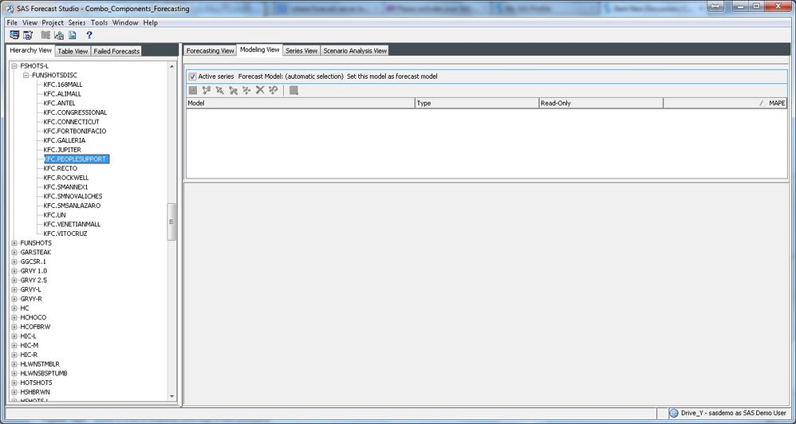The image size is (796, 424).
Task: Select KFC.GALLERIA in the tree
Action: click(65, 140)
